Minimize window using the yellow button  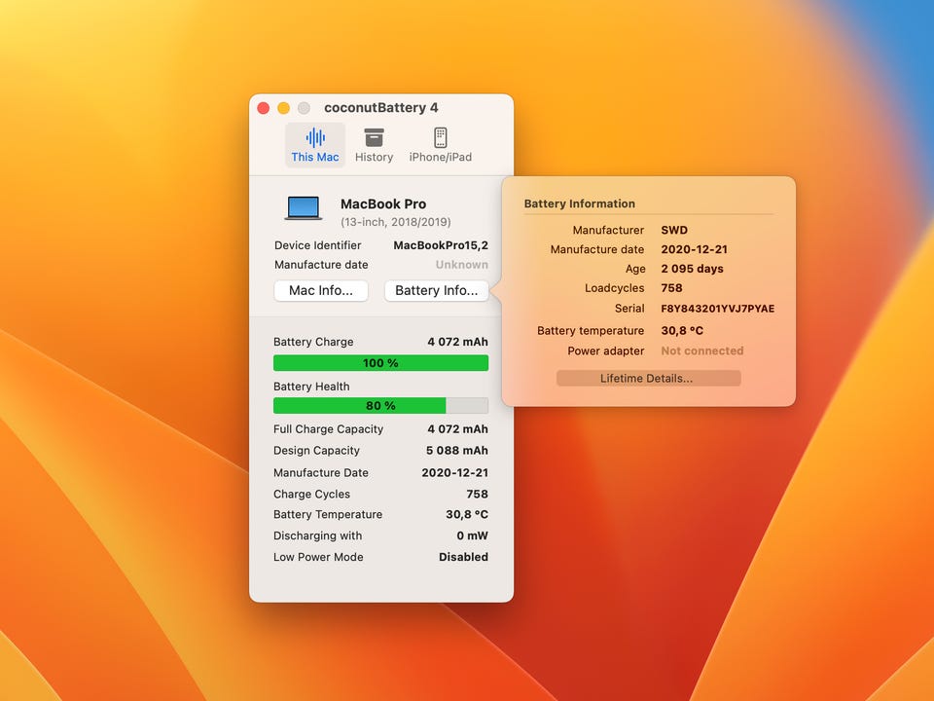click(x=283, y=108)
